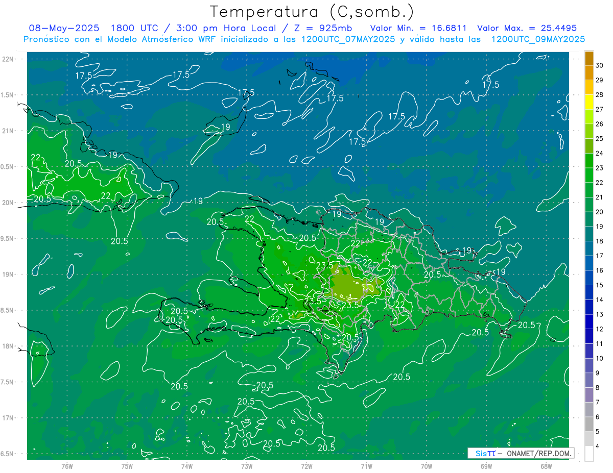This screenshot has height=473, width=613.
Task: Click the "6.5N" latitude axis label
Action: pos(8,454)
